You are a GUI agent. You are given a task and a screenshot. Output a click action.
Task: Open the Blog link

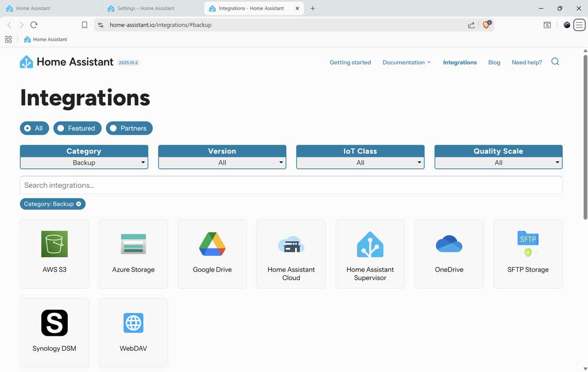click(494, 62)
